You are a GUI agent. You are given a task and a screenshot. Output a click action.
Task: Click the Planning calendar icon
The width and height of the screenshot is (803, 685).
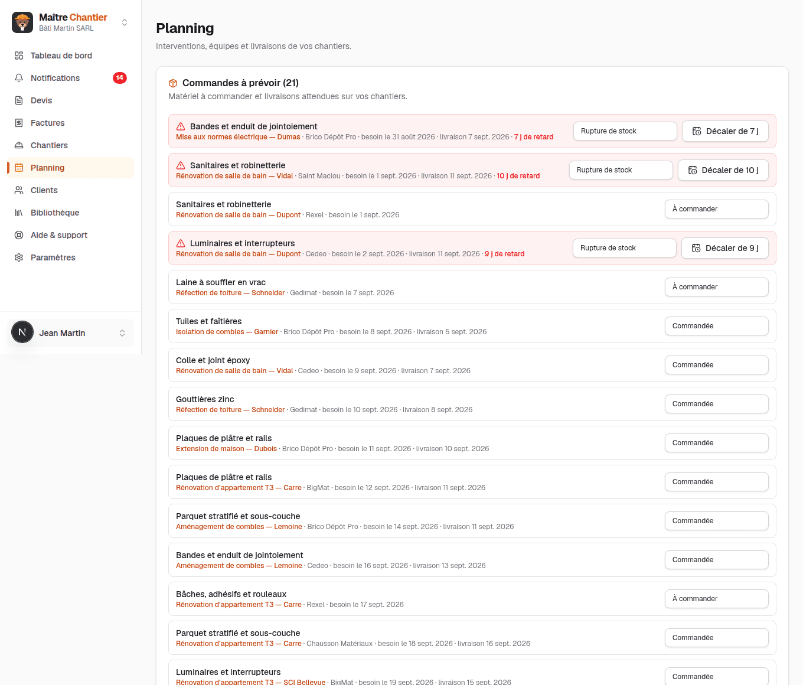coord(19,168)
